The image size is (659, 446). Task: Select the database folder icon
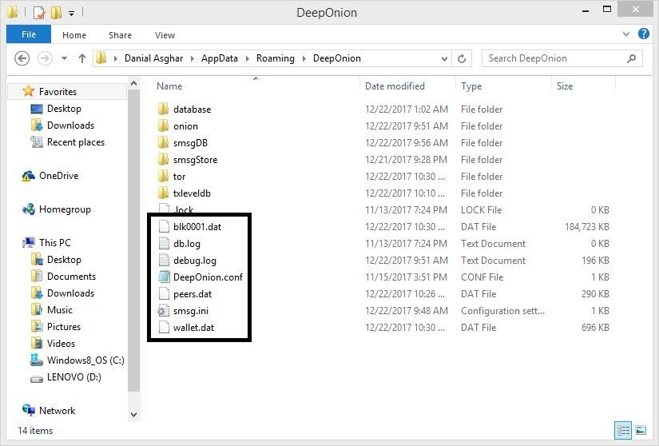click(164, 109)
